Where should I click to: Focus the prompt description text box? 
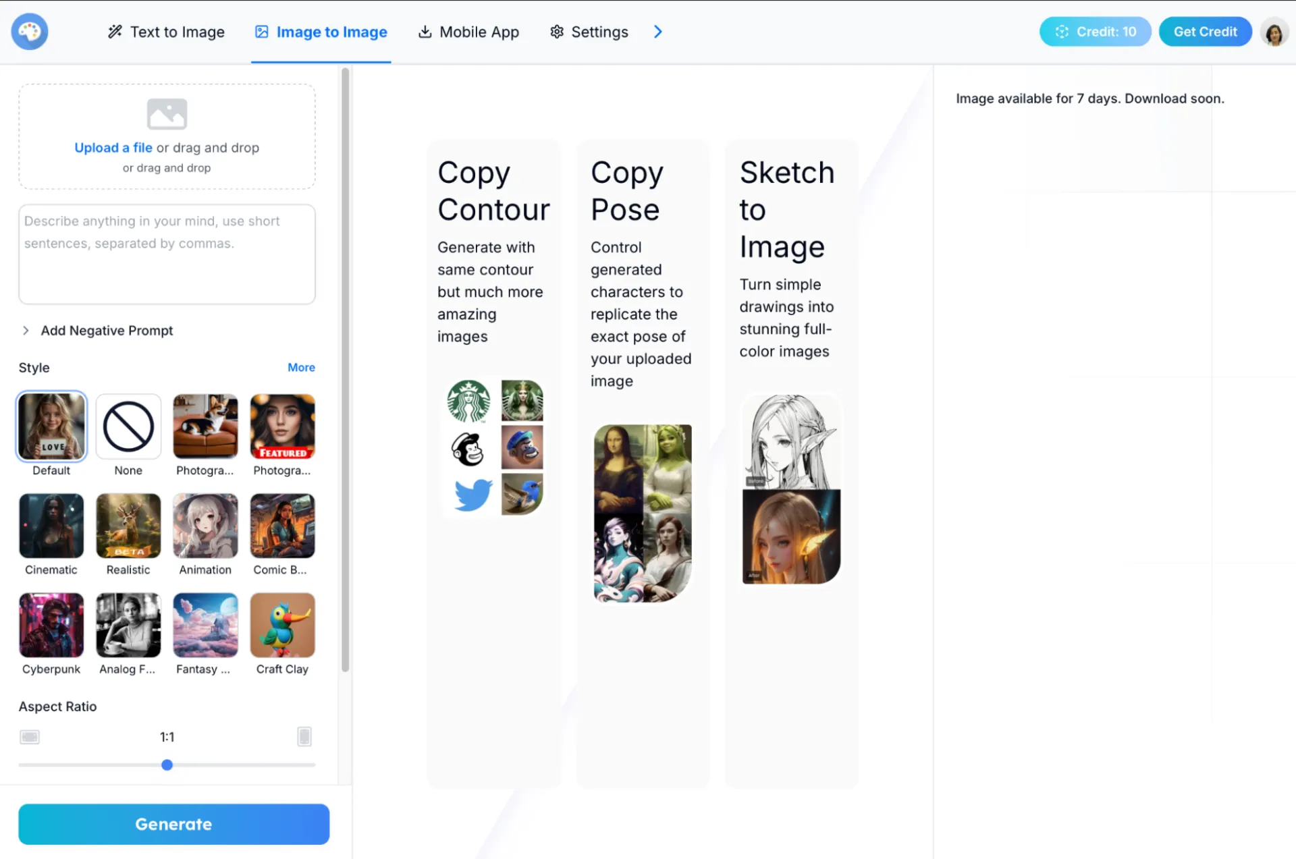pyautogui.click(x=167, y=254)
